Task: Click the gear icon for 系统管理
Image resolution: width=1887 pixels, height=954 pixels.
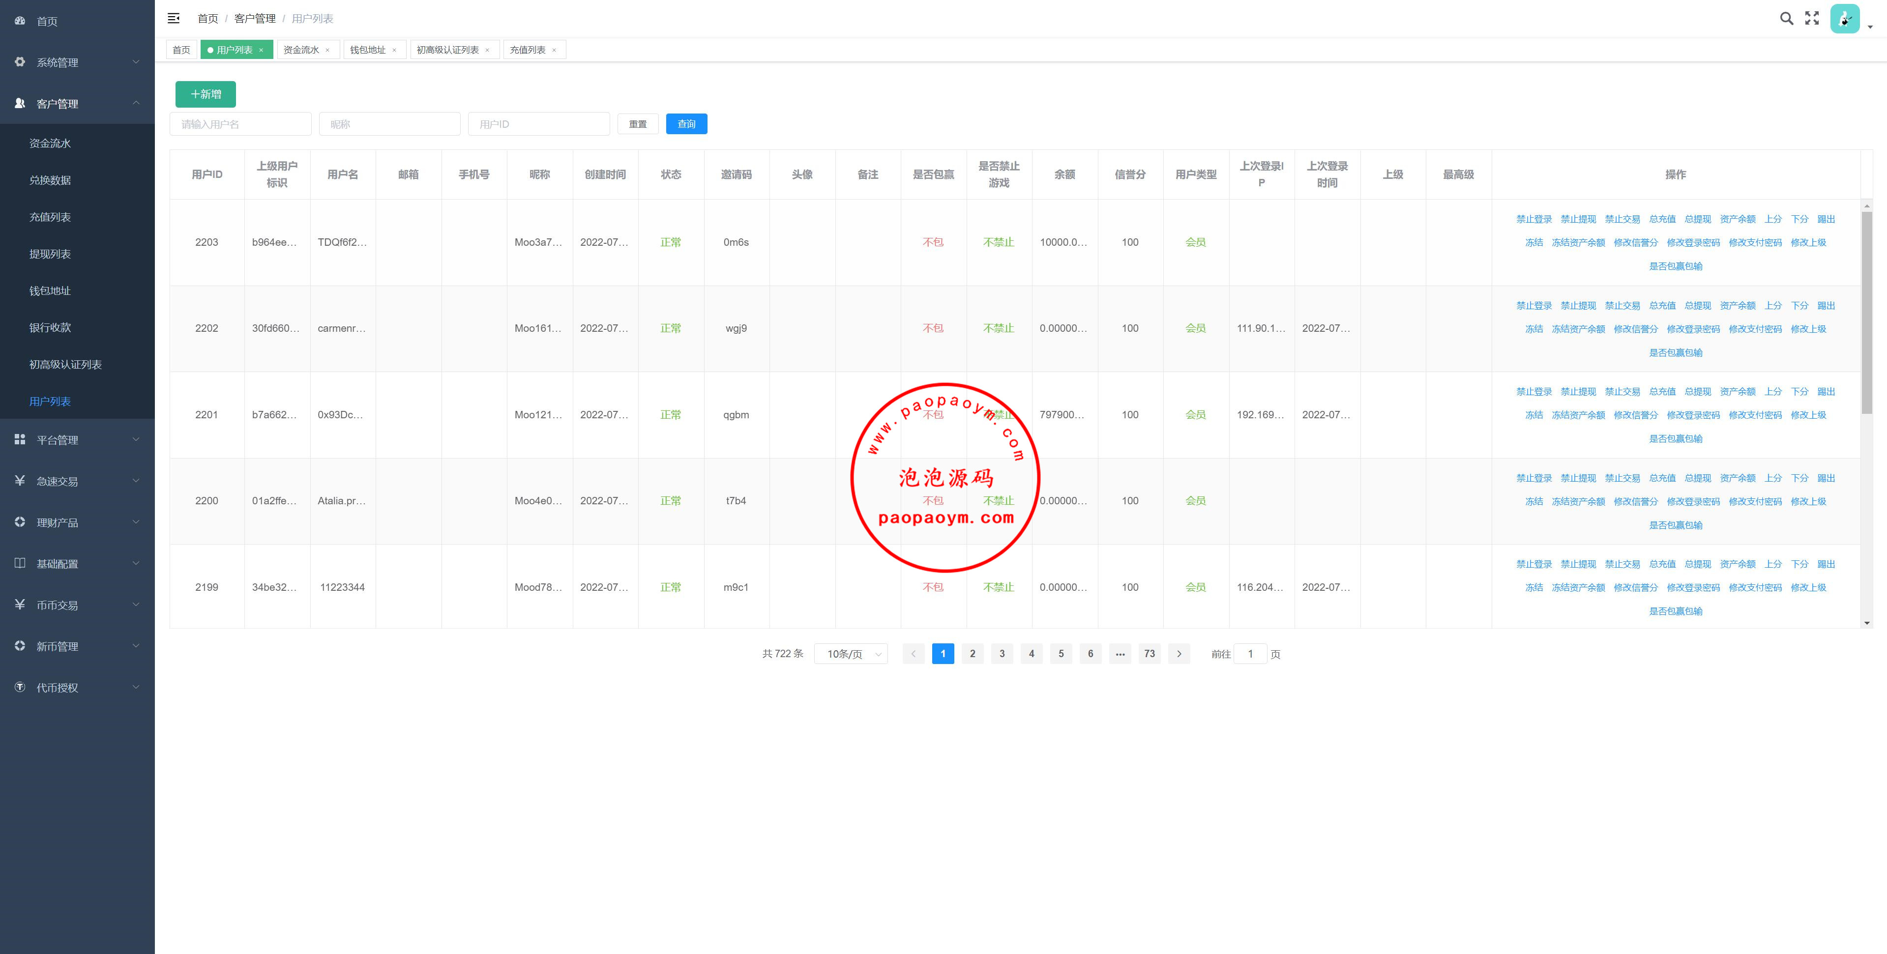Action: click(x=20, y=62)
